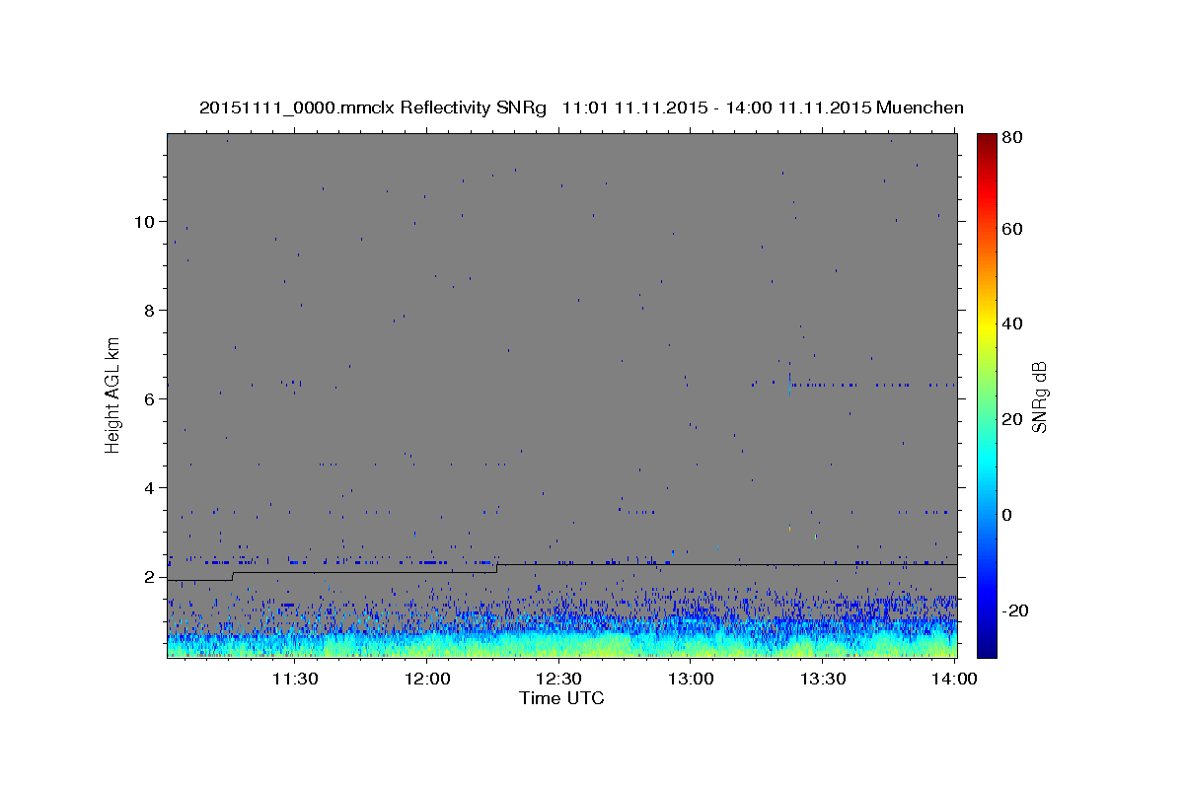Click the 'SNRg dB' colorbar label
The image size is (1184, 789).
(x=1038, y=397)
